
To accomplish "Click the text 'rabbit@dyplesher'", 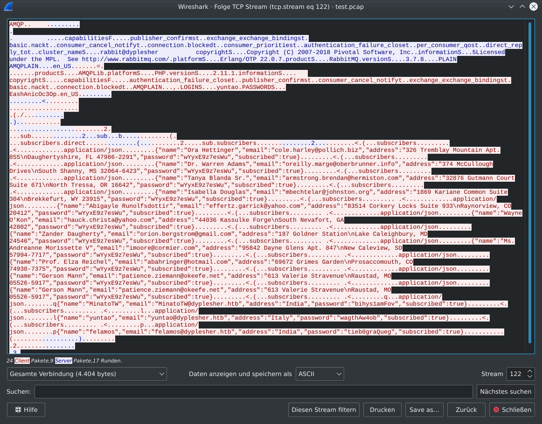I will click(x=129, y=52).
